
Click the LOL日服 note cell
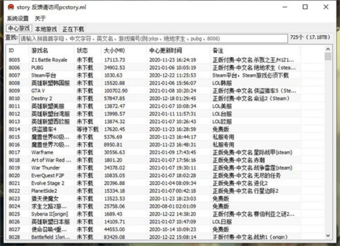coord(222,222)
